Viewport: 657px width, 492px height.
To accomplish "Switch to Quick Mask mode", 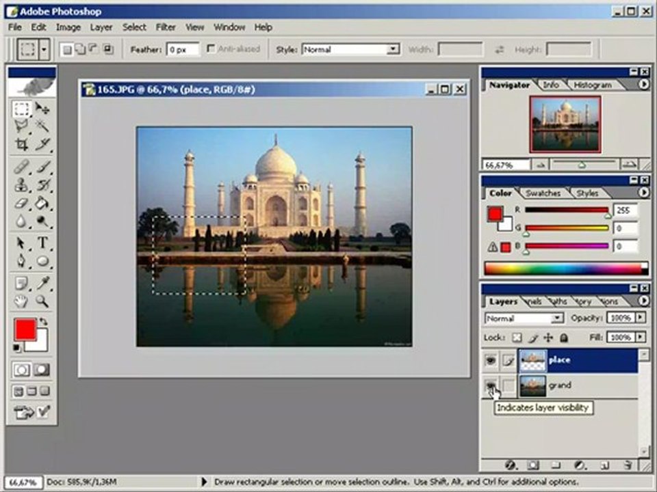I will click(42, 370).
